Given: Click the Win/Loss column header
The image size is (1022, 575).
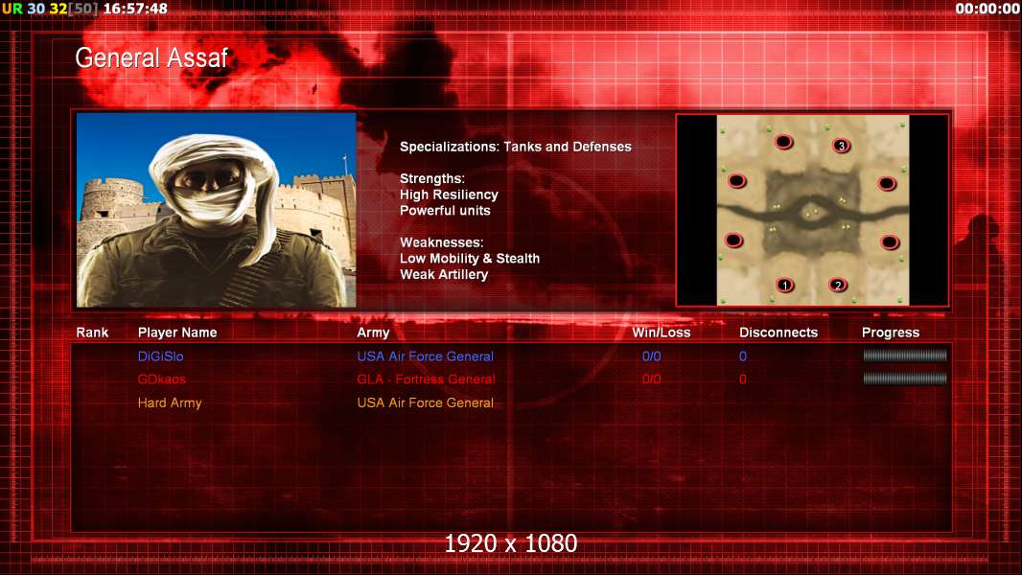Looking at the screenshot, I should [661, 333].
